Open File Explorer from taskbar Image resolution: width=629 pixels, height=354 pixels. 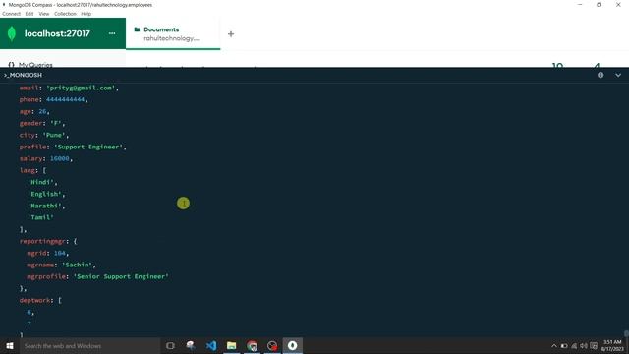click(232, 345)
